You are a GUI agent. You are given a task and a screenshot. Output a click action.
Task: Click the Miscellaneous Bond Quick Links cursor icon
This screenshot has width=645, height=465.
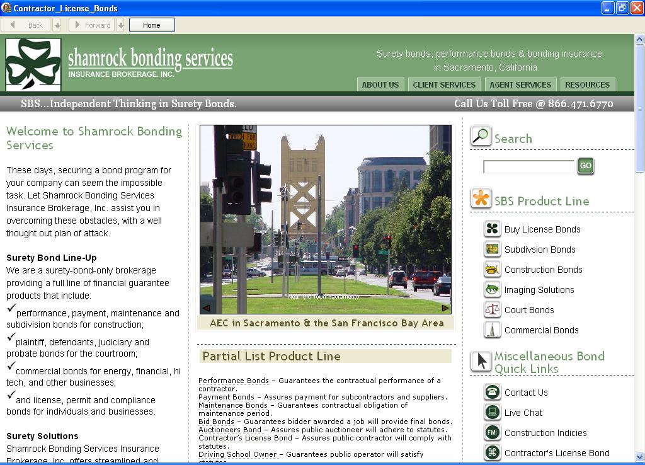481,361
